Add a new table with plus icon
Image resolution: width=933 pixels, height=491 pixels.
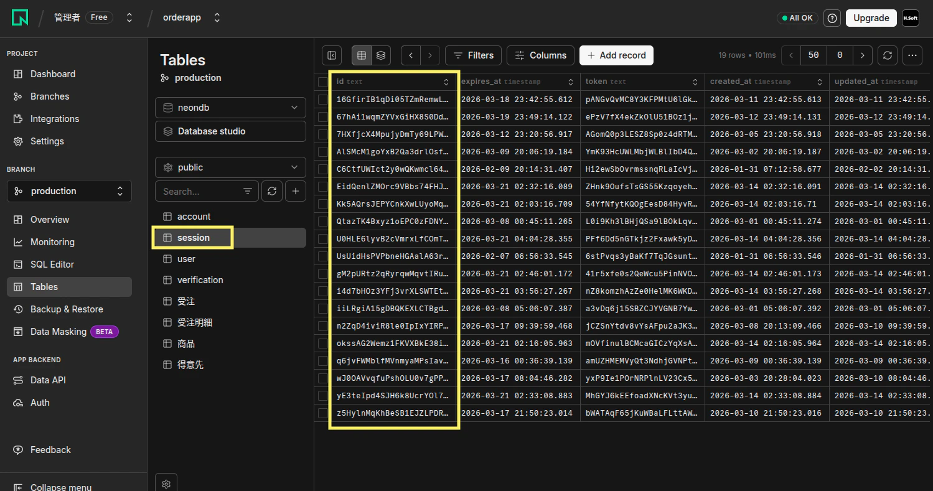296,192
